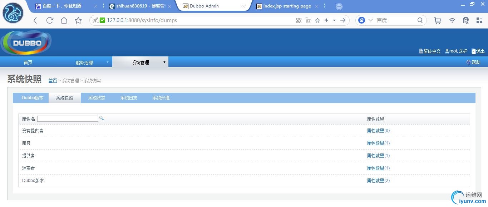488x207 pixels.
Task: Click the 属性名 filter input field
Action: [x=68, y=118]
